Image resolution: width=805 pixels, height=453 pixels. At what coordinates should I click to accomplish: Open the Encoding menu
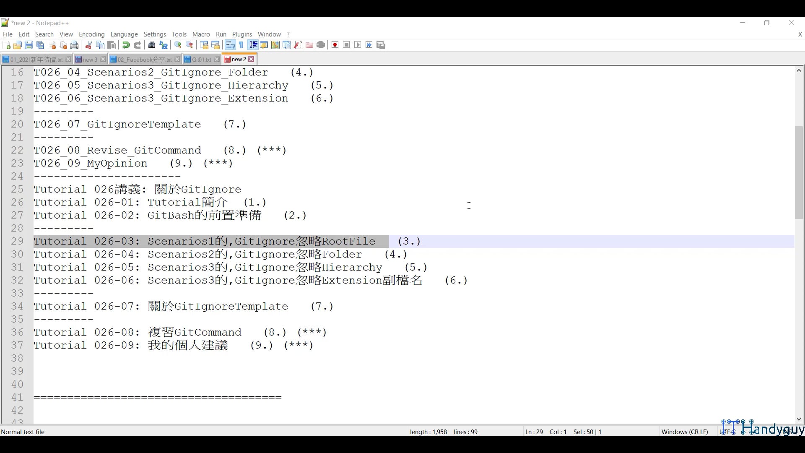(x=91, y=34)
